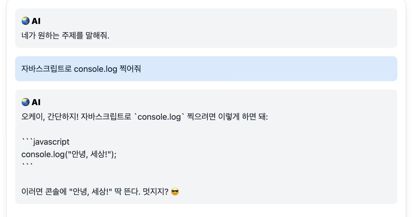Screen dimensions: 414x217
Task: Click the AI label in the second AI reply
Action: tap(36, 102)
